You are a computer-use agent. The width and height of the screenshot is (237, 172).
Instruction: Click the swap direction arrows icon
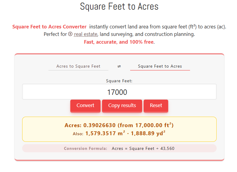pos(119,66)
